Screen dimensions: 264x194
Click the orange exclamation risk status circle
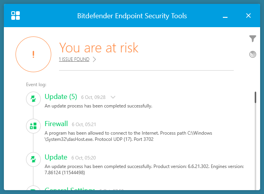pyautogui.click(x=33, y=55)
